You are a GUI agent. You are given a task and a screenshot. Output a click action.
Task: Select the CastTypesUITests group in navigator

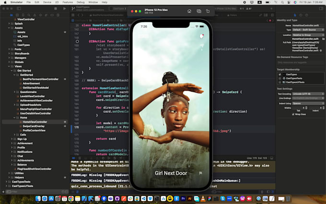(23, 186)
